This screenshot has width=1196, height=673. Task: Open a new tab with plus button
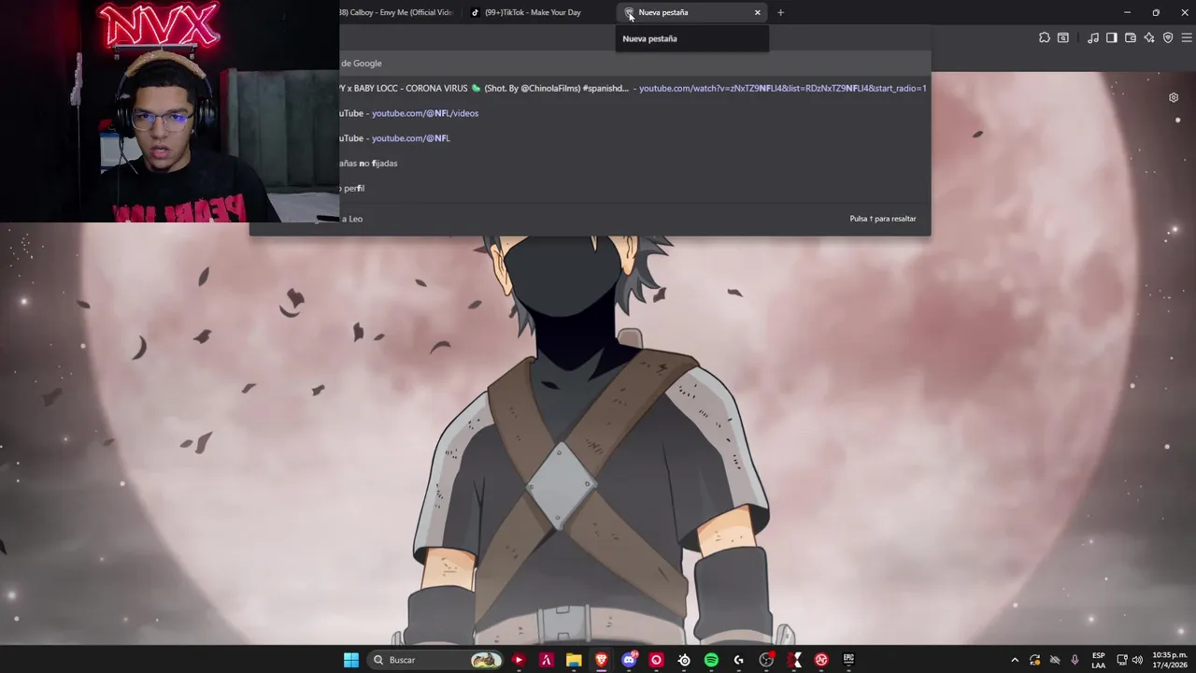click(780, 12)
